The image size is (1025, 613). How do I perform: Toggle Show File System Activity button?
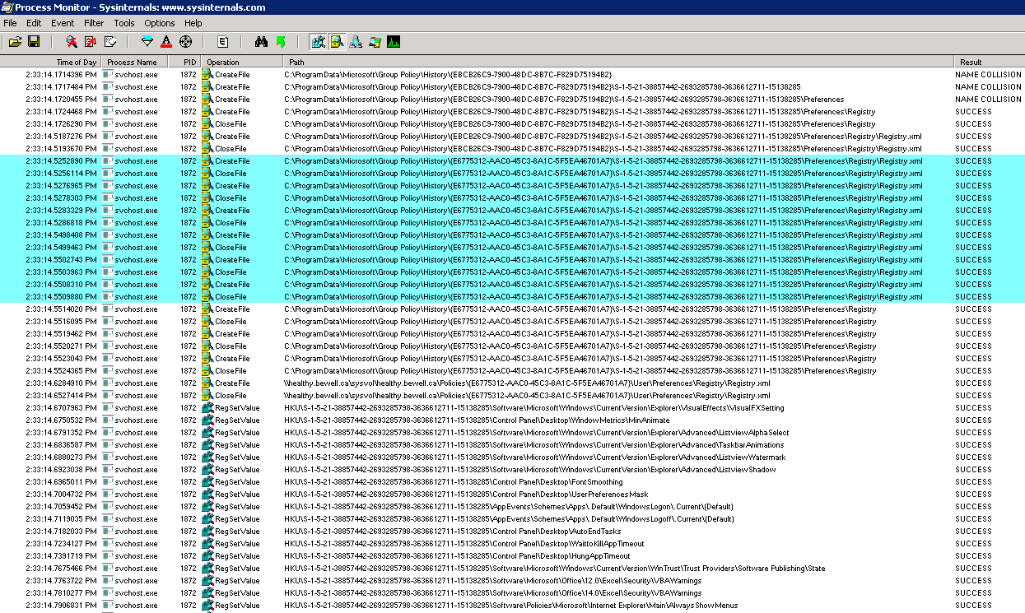[x=337, y=41]
